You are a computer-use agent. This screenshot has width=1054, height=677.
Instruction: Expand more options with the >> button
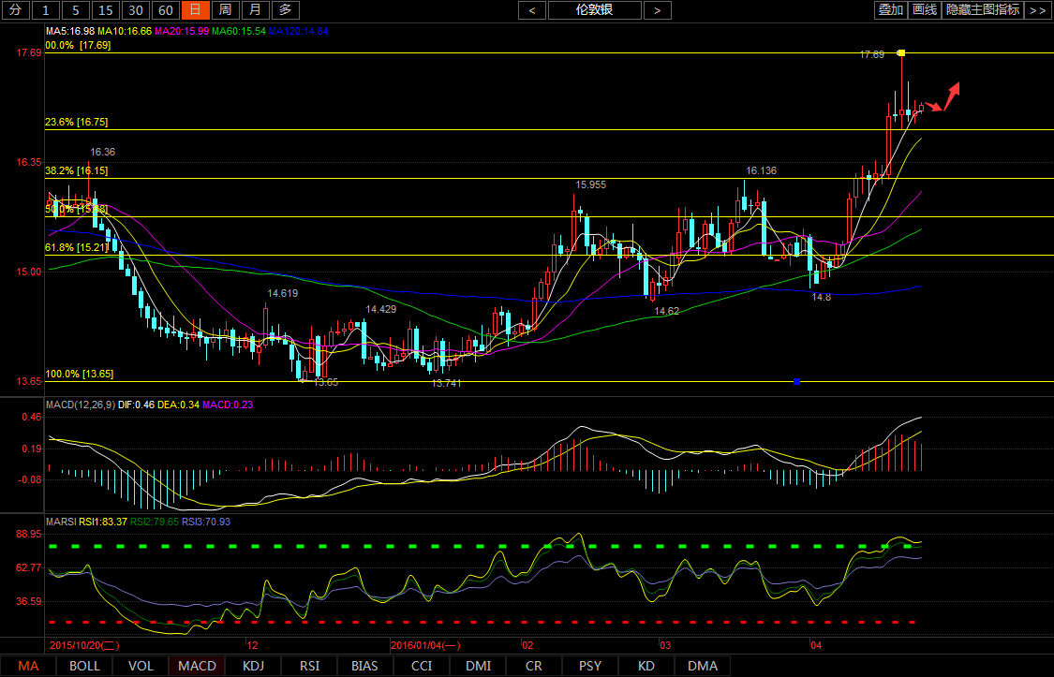click(x=1036, y=10)
